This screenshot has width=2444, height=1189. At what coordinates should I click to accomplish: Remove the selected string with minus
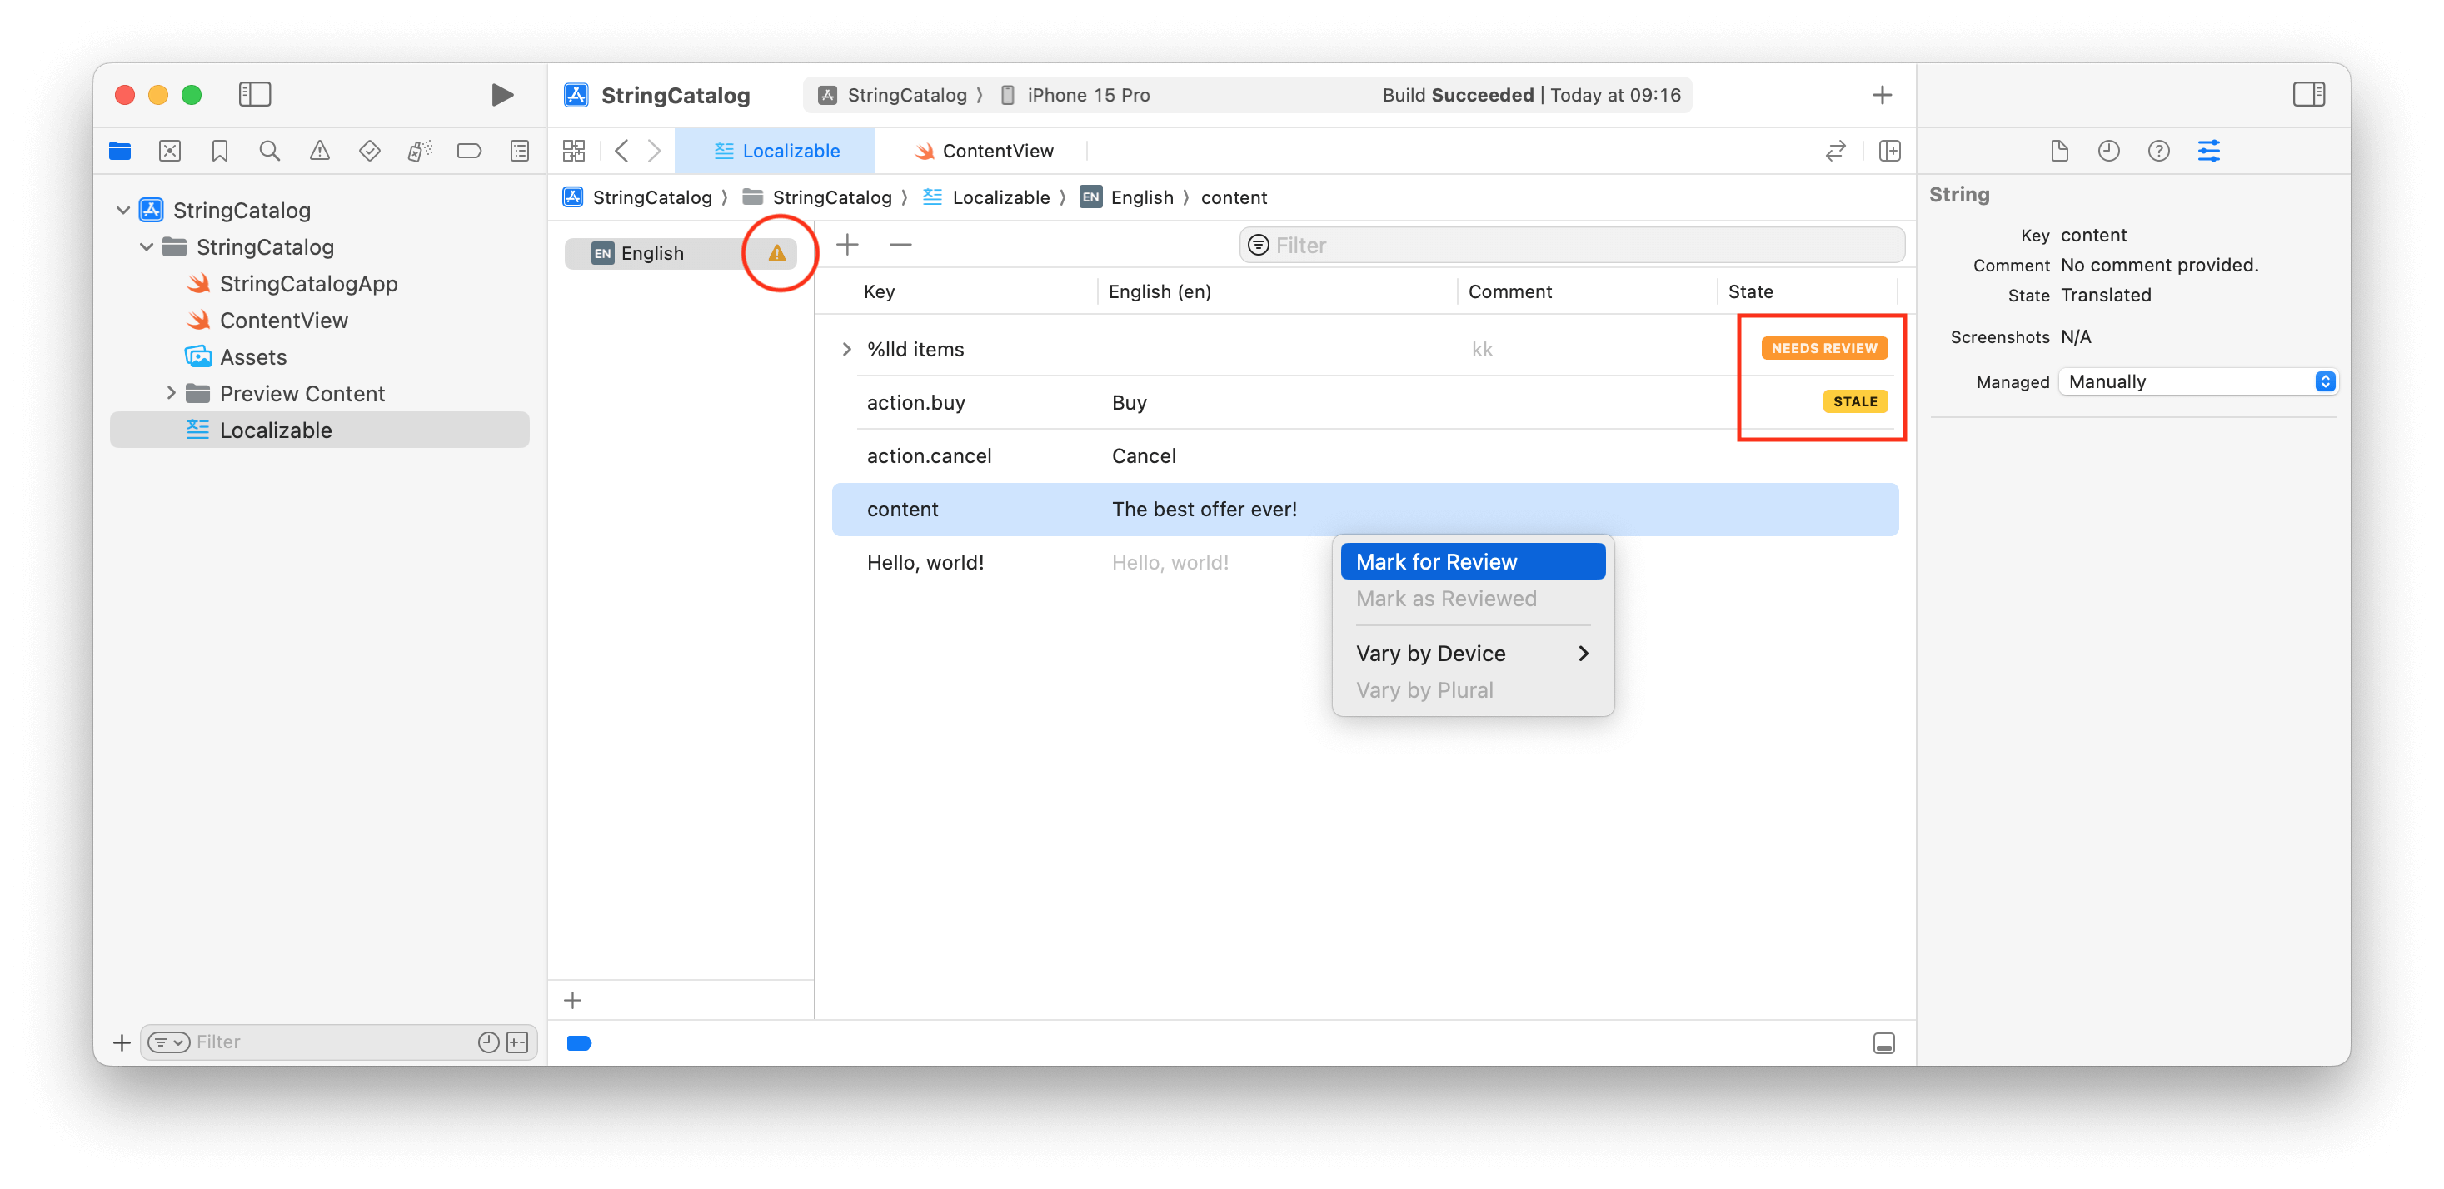(x=900, y=245)
